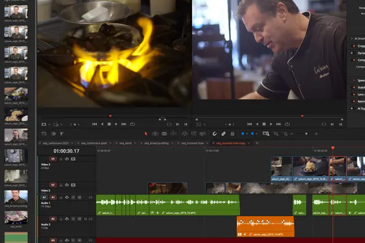Toggle the Cropping inspector switch
This screenshot has height=243, width=365.
click(x=353, y=46)
